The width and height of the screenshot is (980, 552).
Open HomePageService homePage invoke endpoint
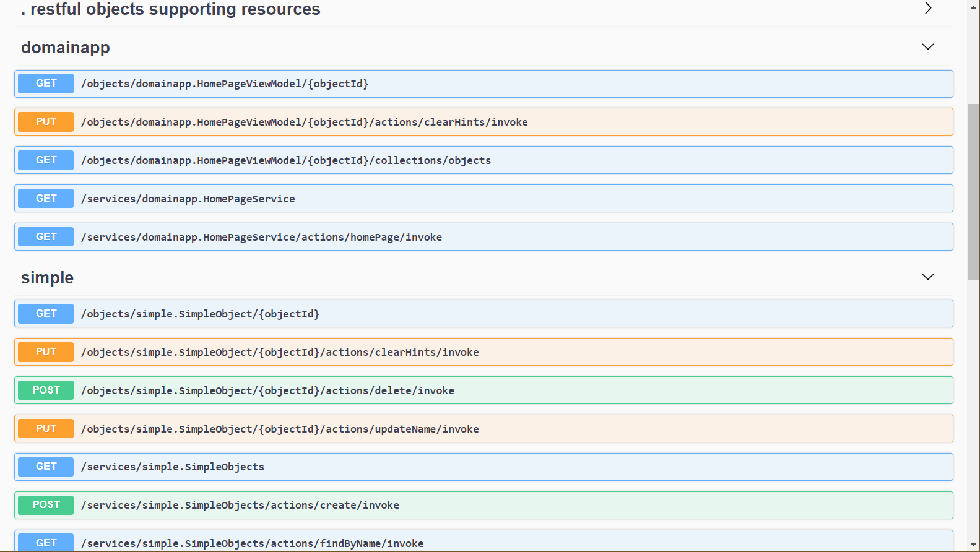tap(261, 237)
